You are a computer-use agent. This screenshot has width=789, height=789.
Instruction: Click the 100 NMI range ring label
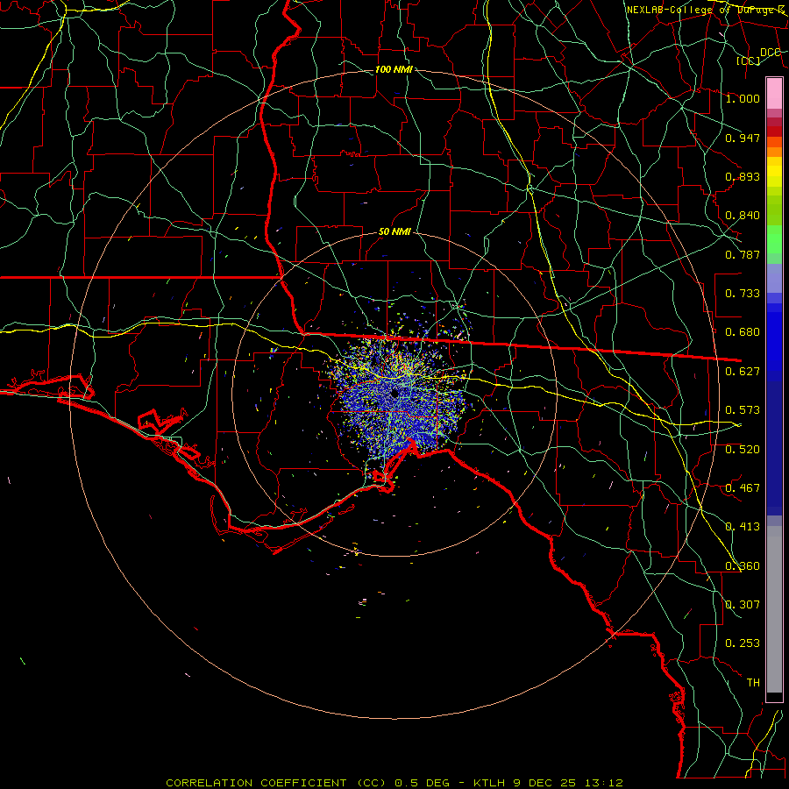click(394, 69)
